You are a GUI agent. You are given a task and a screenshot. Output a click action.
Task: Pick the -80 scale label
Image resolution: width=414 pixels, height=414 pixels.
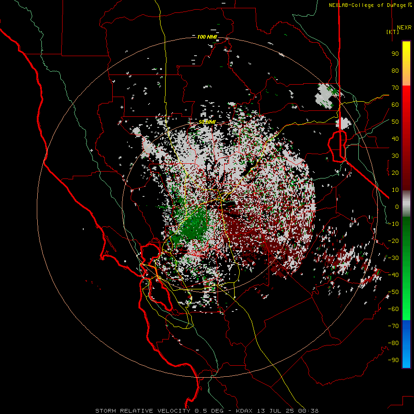click(x=393, y=343)
